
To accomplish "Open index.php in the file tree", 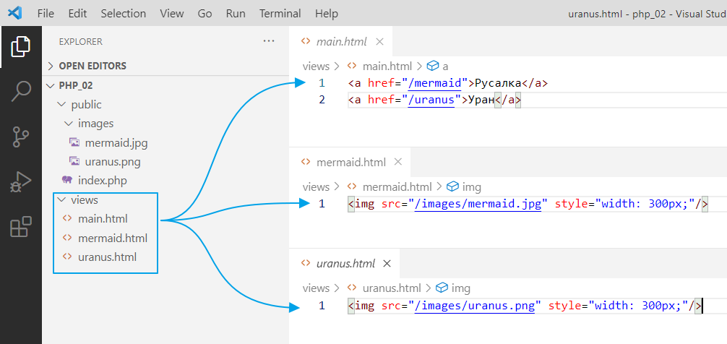I will click(102, 181).
